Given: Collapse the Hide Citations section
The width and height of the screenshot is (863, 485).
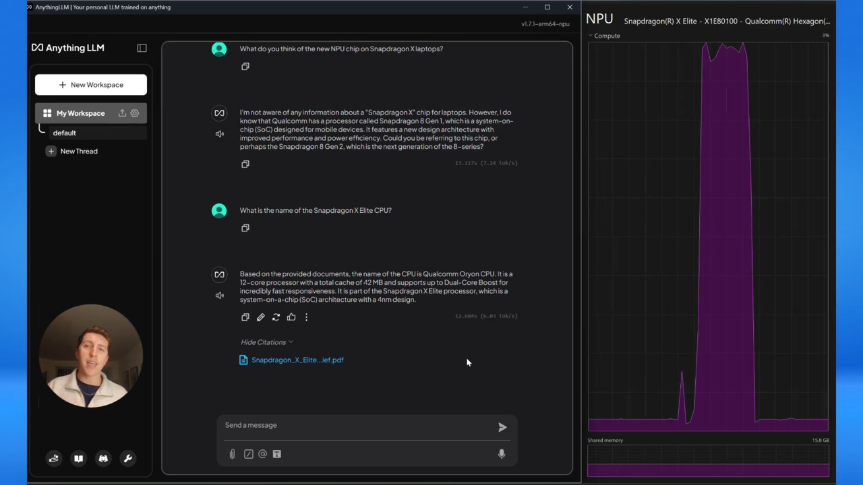Looking at the screenshot, I should pos(266,342).
